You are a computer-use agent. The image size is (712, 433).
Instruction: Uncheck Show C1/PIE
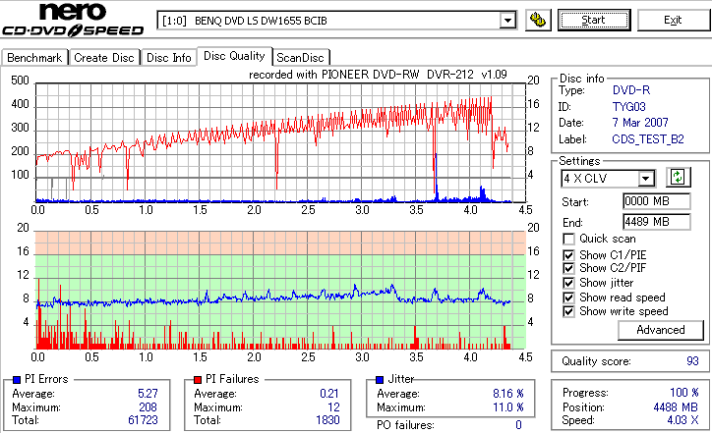tap(568, 255)
